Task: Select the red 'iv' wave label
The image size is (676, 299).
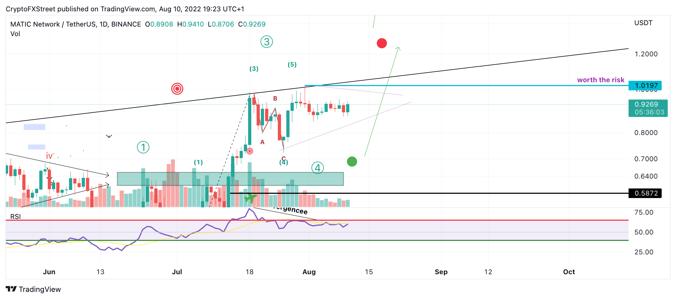Action: (x=49, y=156)
